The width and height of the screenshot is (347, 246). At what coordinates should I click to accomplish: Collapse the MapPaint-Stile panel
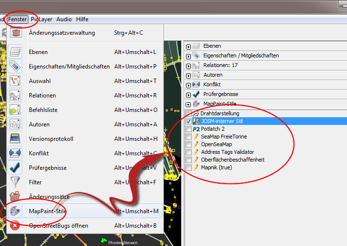188,104
